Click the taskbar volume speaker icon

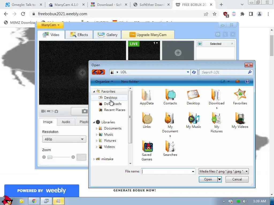pos(245,201)
